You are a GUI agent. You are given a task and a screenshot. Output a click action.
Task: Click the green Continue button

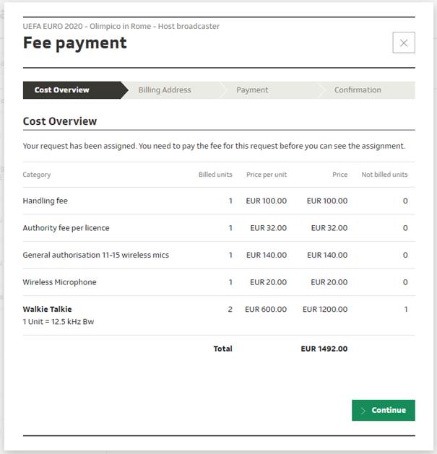click(383, 410)
